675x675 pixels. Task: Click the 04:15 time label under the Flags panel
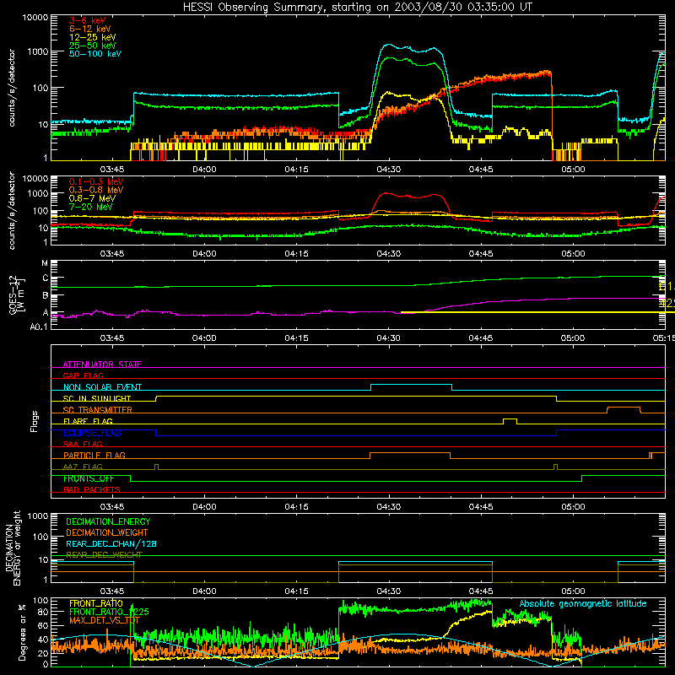coord(297,507)
